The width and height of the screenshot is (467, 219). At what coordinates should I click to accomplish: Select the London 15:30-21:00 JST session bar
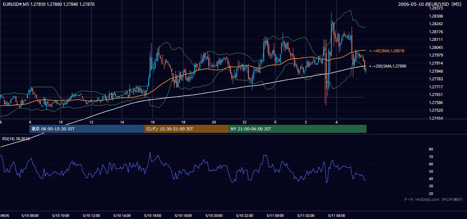[x=186, y=129]
